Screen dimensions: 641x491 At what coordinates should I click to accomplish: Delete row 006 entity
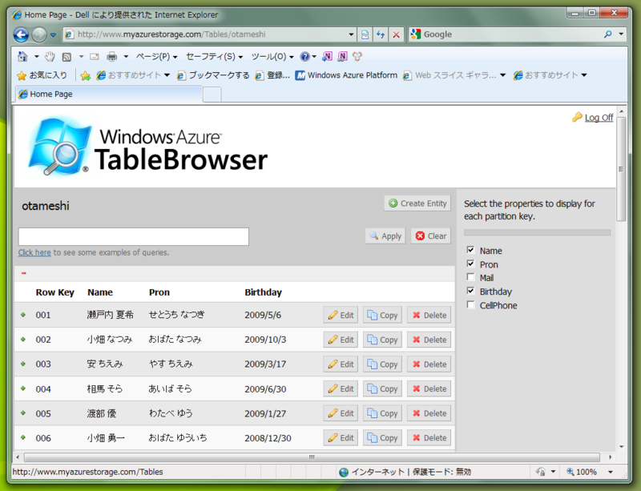pos(429,438)
